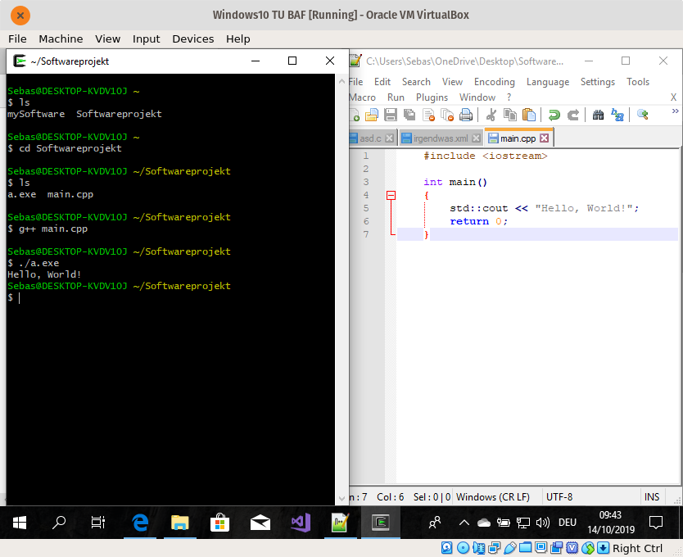683x557 pixels.
Task: Click the 'Col : 6' status bar entry
Action: pyautogui.click(x=391, y=497)
